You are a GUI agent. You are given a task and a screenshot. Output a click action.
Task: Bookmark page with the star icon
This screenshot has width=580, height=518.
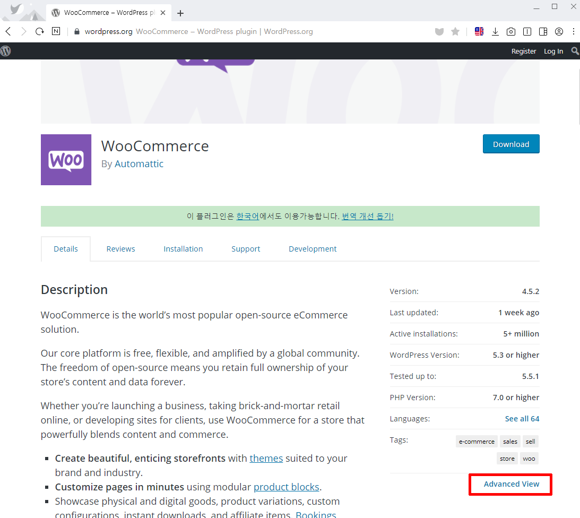pos(455,32)
